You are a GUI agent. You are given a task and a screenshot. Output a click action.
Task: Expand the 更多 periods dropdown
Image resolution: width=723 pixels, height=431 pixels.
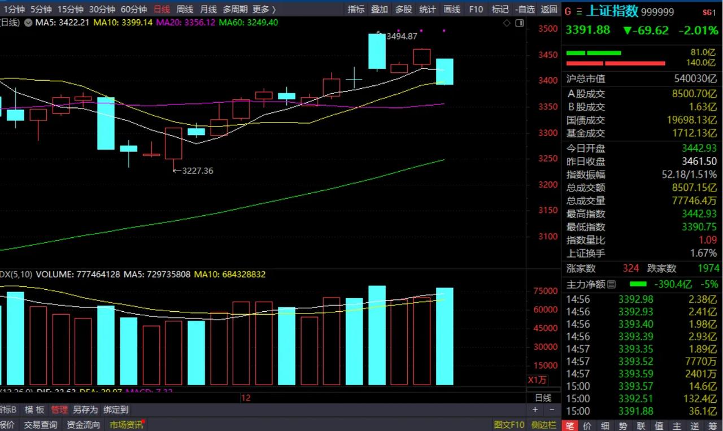tap(264, 9)
